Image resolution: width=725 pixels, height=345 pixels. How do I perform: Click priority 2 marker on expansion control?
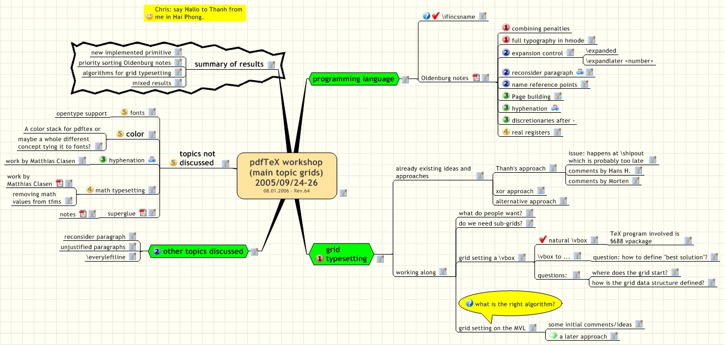(x=505, y=53)
